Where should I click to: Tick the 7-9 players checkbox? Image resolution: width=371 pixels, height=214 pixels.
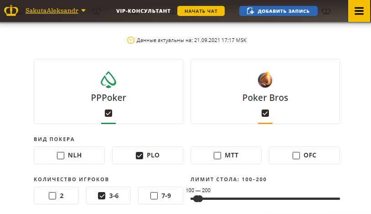pos(154,196)
